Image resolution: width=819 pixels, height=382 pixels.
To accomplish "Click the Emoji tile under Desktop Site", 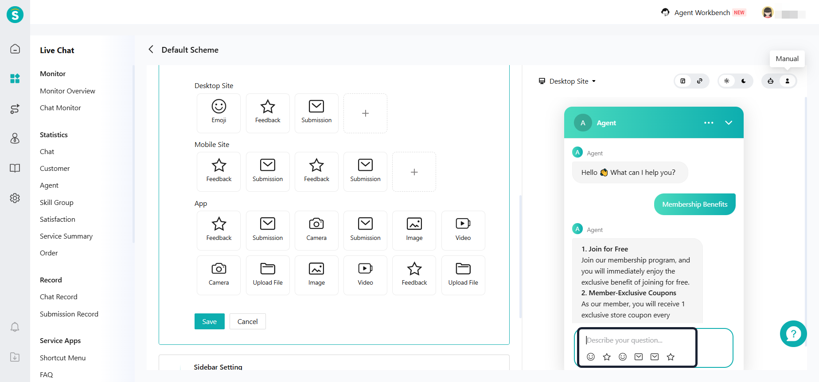I will 218,113.
